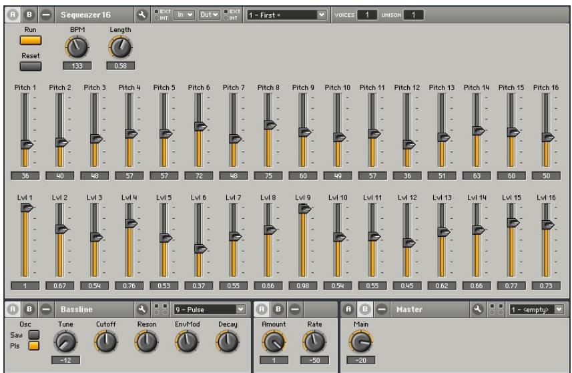Collapse the Amount/Rate module with minus button

pos(295,309)
